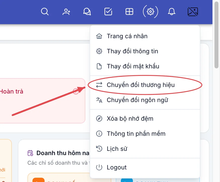
Task: Click gear icon beside Thay đổi thông tin
Action: [x=99, y=51]
